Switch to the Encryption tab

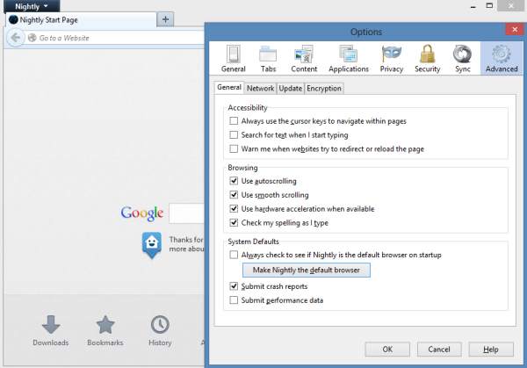point(324,88)
